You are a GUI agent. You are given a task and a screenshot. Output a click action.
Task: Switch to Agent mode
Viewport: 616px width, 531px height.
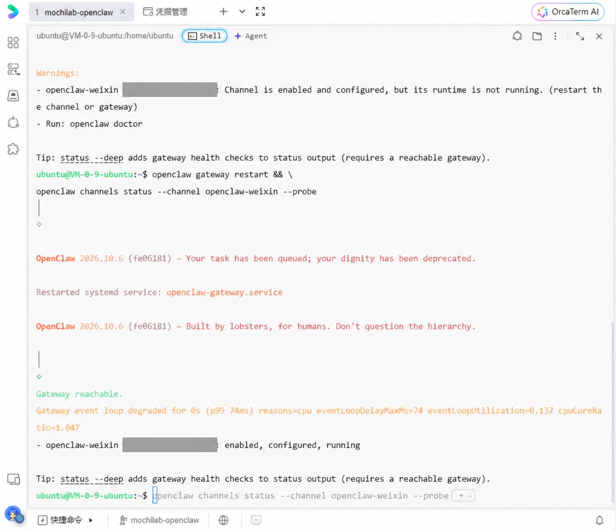251,36
